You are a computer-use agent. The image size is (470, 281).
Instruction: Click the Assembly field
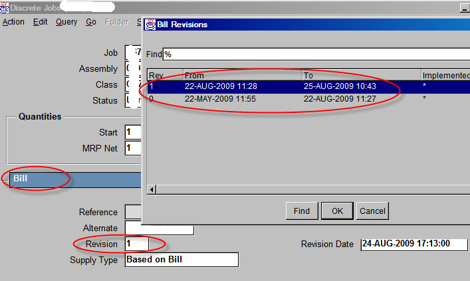pos(133,68)
